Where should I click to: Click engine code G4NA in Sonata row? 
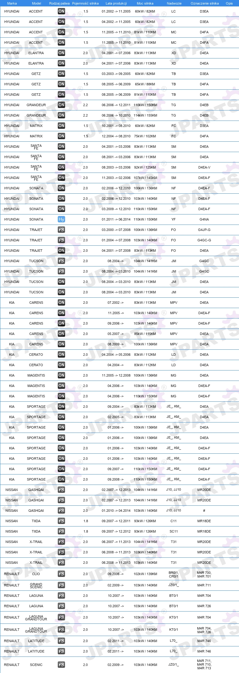tap(204, 219)
